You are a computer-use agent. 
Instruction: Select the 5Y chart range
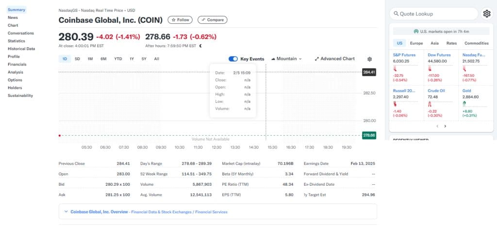144,59
